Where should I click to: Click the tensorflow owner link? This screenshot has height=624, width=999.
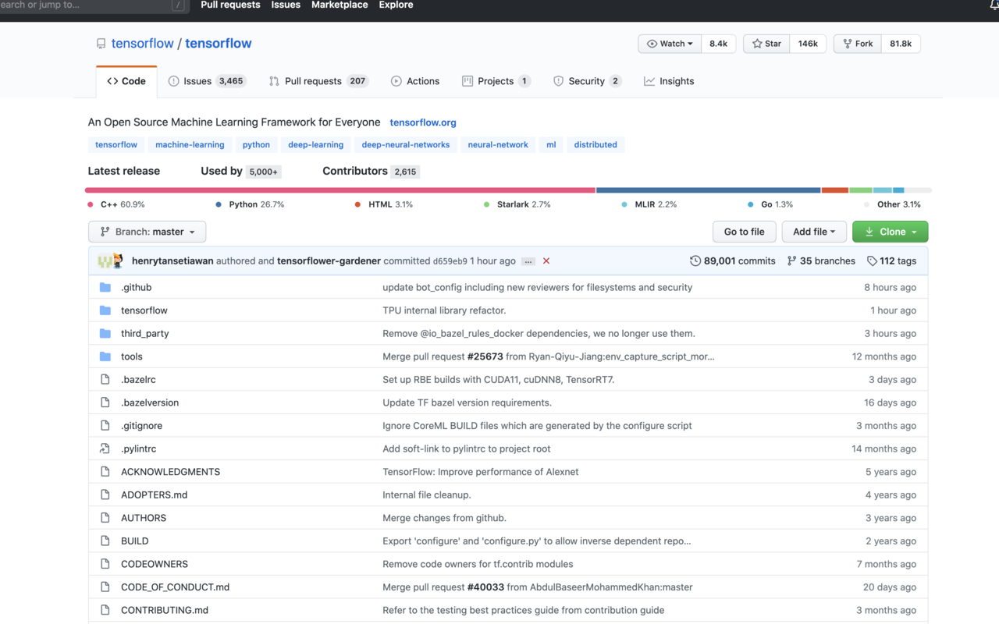(x=143, y=44)
